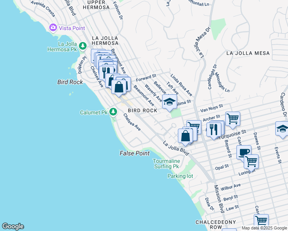Click the Van Nuys St label
Screen dimensions: 288x231
point(211,108)
